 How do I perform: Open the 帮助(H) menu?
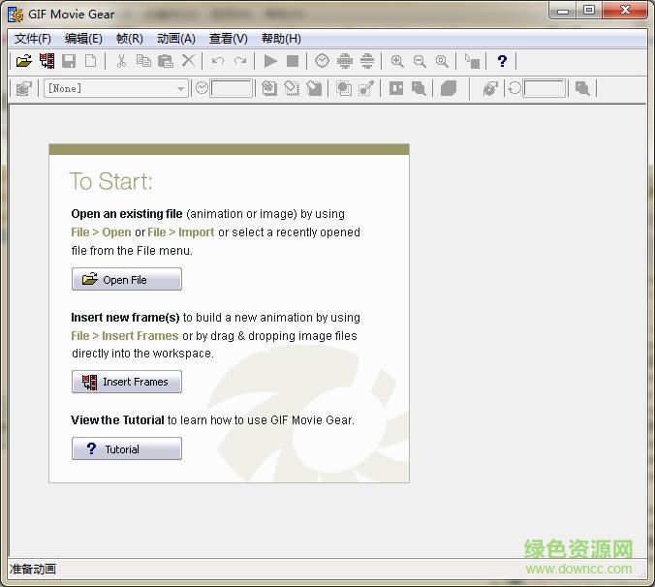click(281, 39)
